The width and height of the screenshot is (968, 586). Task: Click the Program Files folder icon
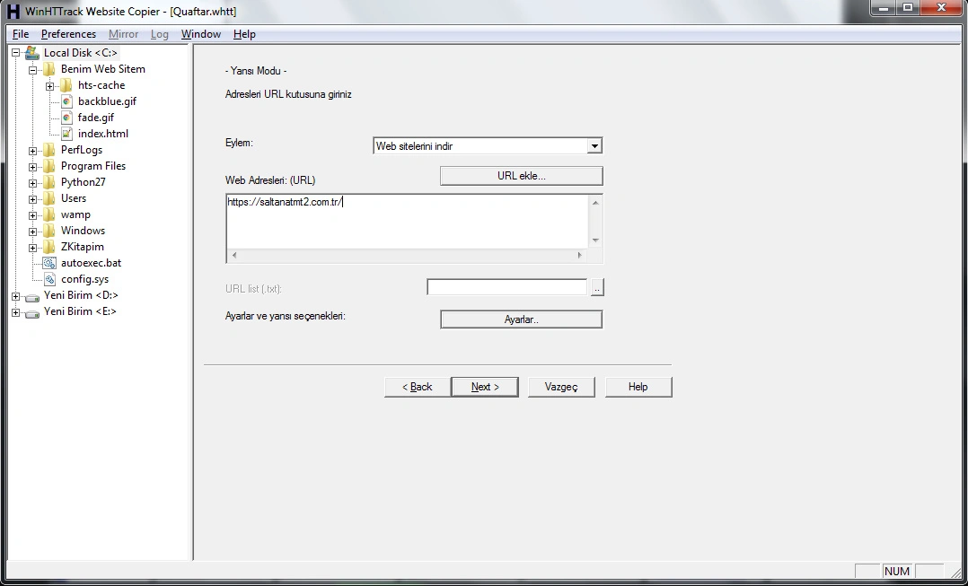coord(48,166)
